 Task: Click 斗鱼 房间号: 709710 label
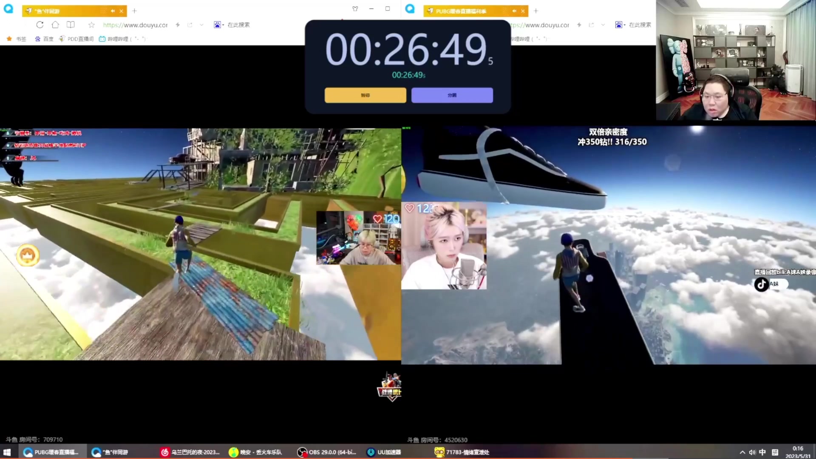click(x=34, y=439)
